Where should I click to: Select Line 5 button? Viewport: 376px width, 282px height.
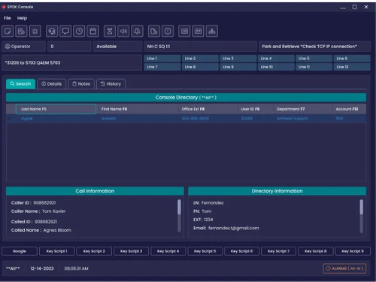pos(314,59)
